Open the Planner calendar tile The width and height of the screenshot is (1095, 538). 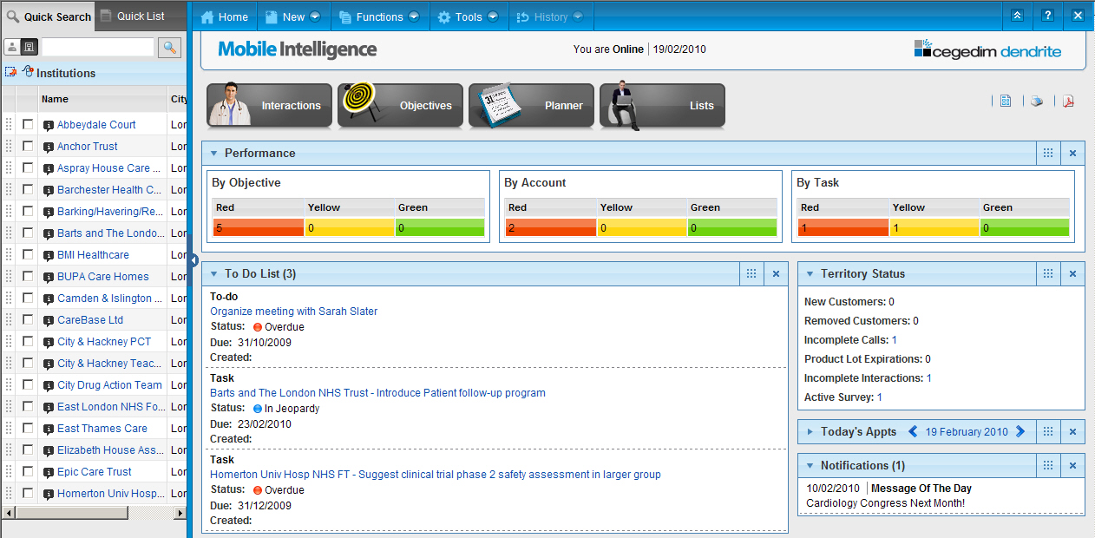tap(531, 105)
